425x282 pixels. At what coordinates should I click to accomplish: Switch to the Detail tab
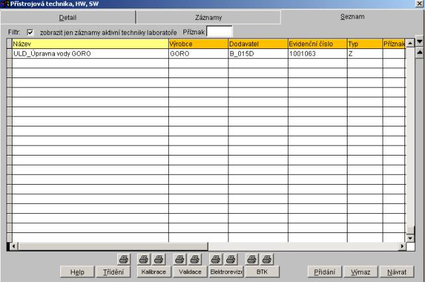[x=68, y=18]
